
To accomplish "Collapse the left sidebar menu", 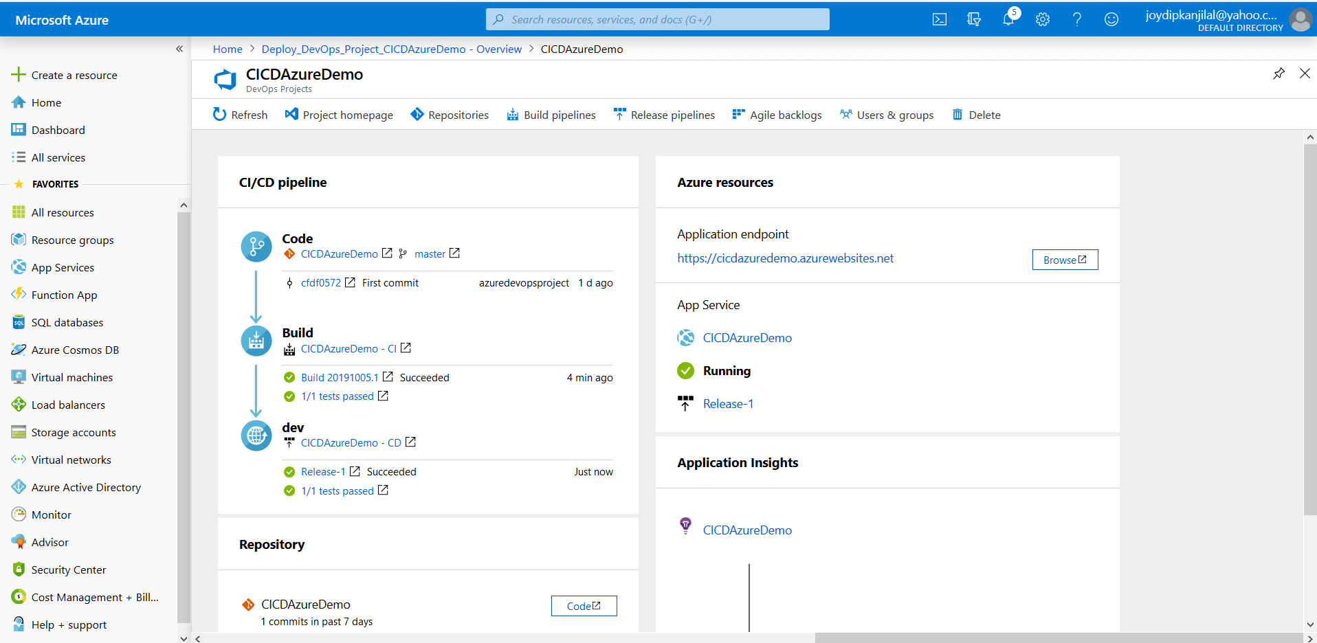I will pyautogui.click(x=179, y=49).
